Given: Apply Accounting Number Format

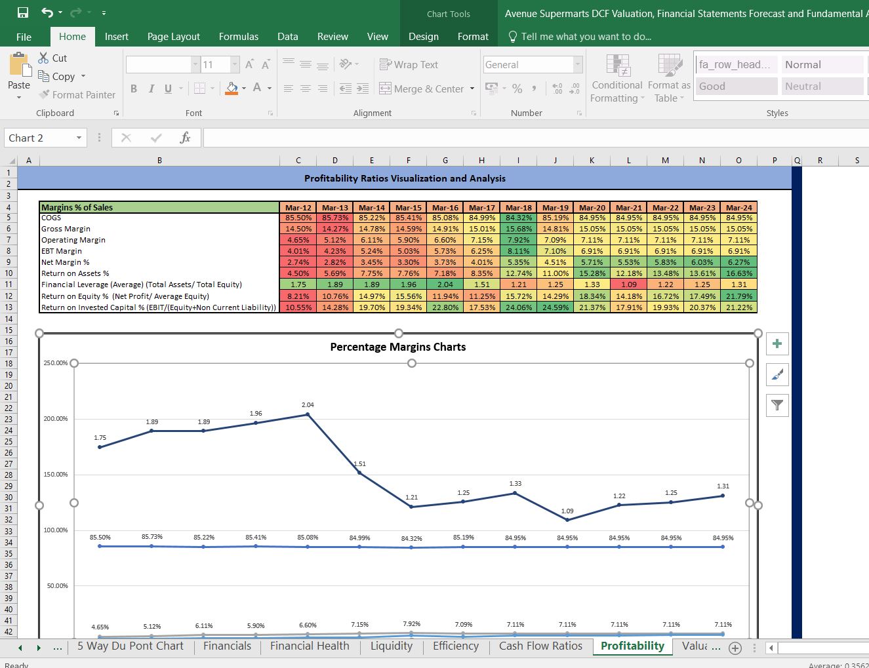Looking at the screenshot, I should [491, 88].
